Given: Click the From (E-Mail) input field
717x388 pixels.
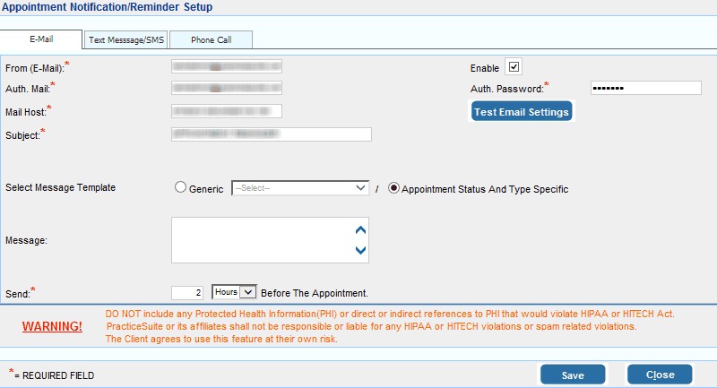Looking at the screenshot, I should point(226,66).
